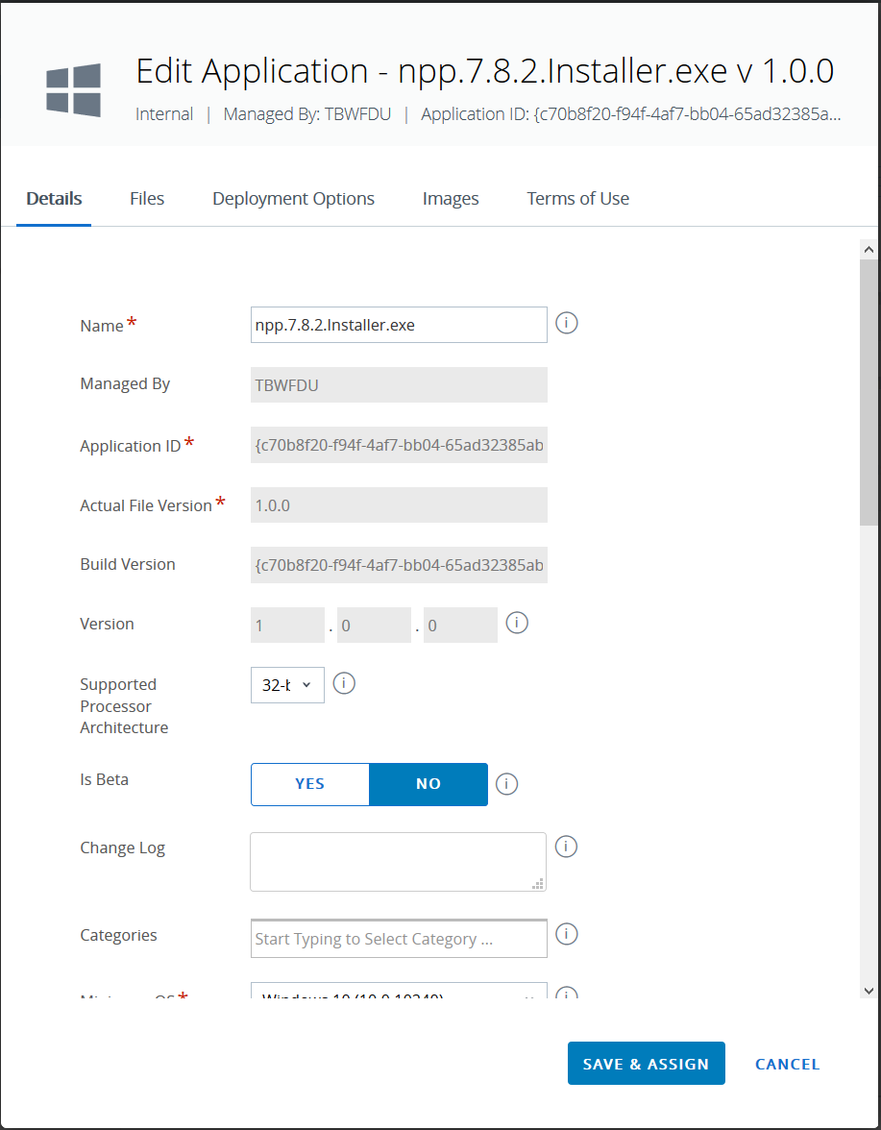Open the Deployment Options tab

293,199
